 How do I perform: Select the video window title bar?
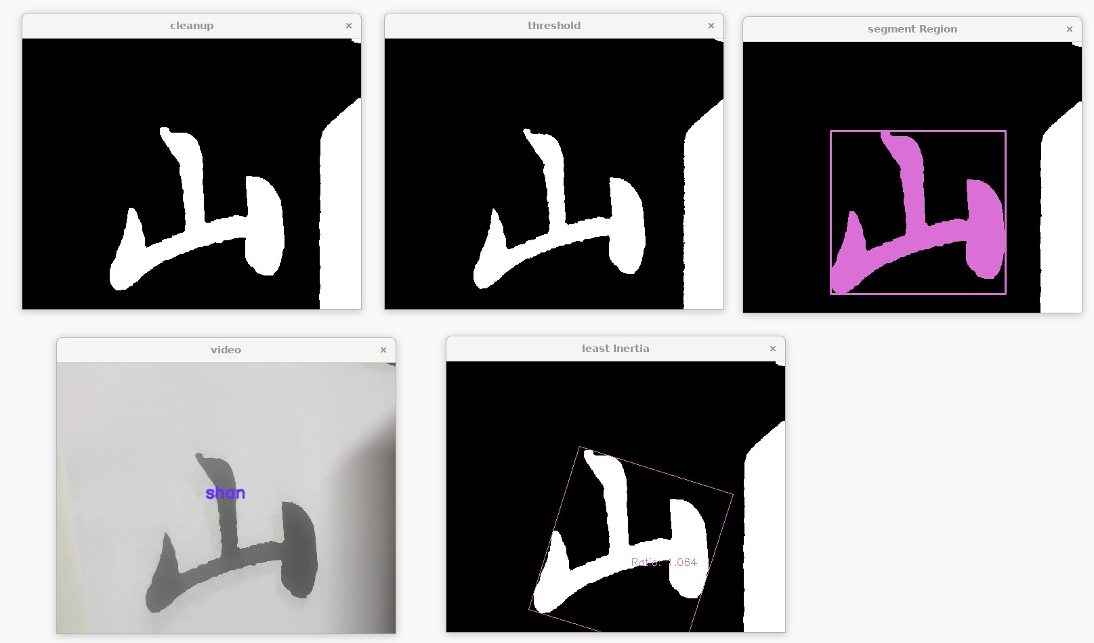pos(226,350)
